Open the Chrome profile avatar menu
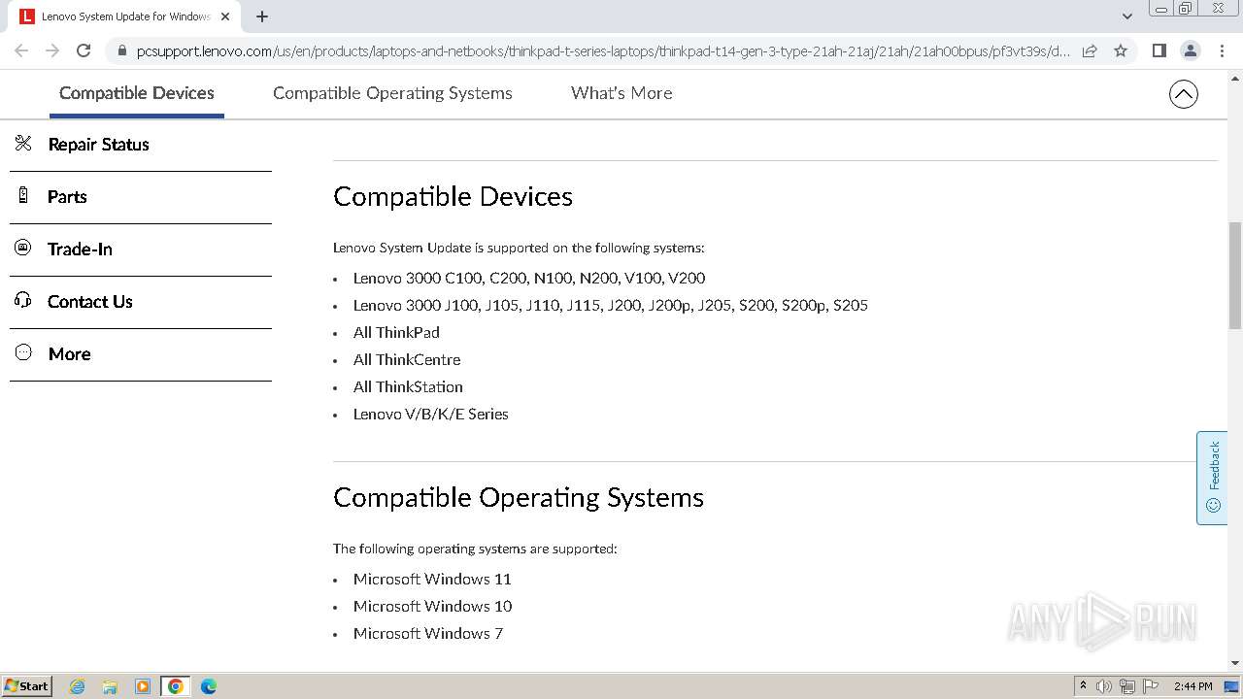 tap(1191, 50)
